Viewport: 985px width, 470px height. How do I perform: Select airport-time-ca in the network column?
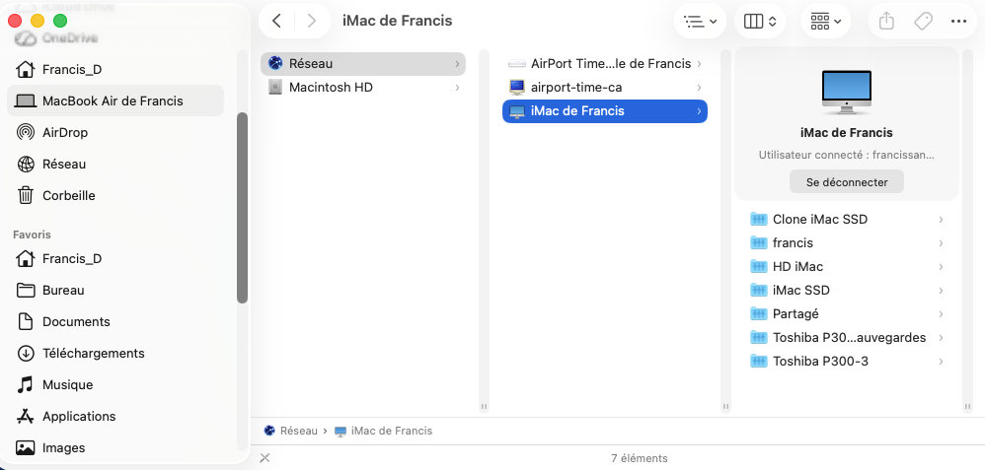(x=575, y=87)
